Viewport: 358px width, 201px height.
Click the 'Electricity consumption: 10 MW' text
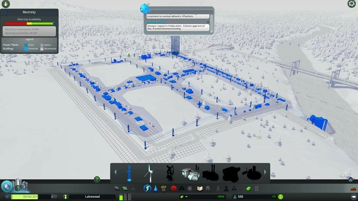pyautogui.click(x=22, y=29)
